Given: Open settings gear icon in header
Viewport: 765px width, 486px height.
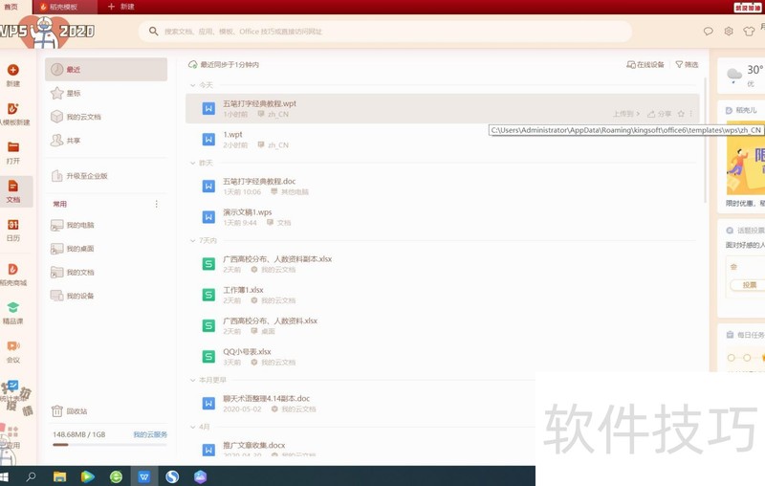Looking at the screenshot, I should tap(729, 32).
